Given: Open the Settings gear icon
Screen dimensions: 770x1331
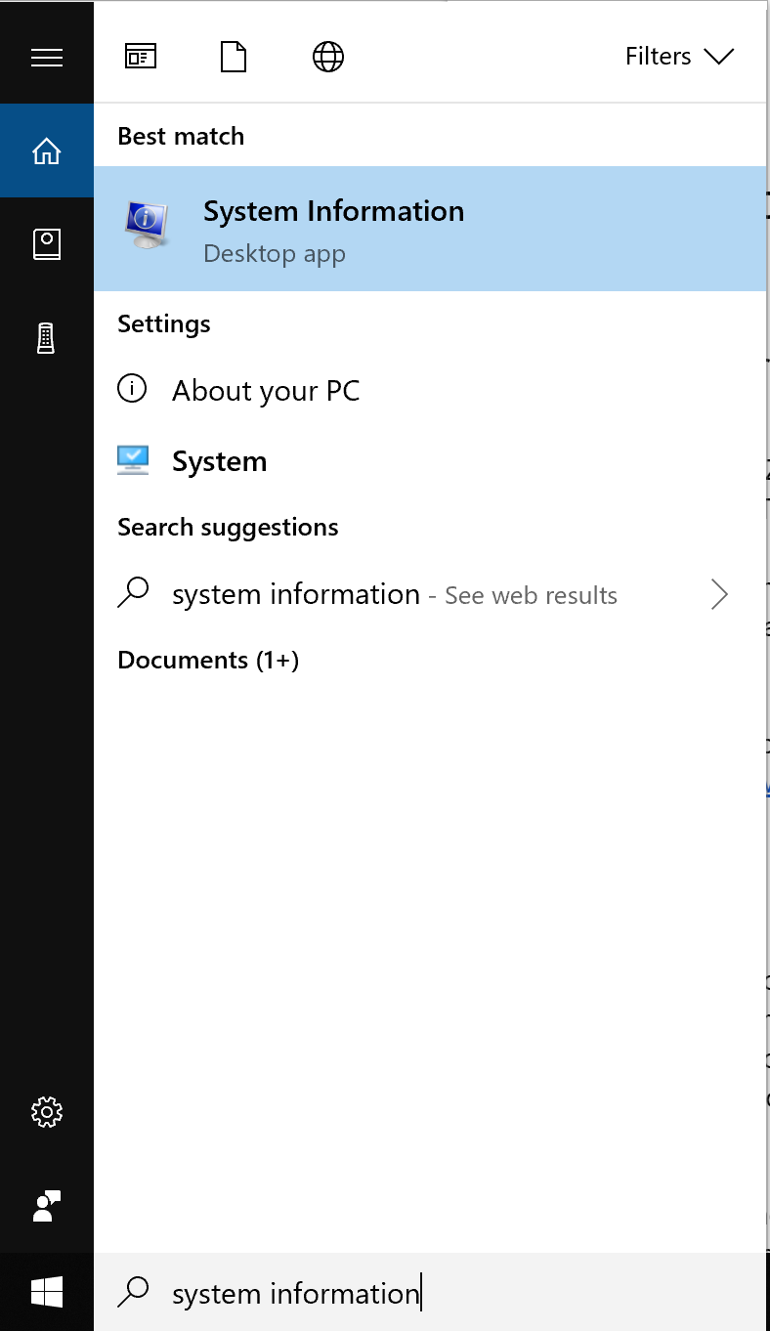Looking at the screenshot, I should pos(47,1112).
